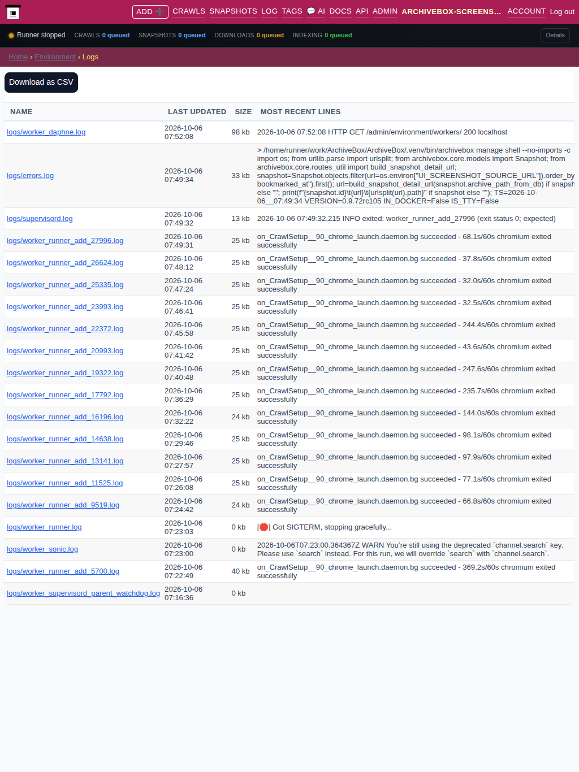Open logs/worker_runner_add_19322.log
This screenshot has width=579, height=772.
(65, 373)
